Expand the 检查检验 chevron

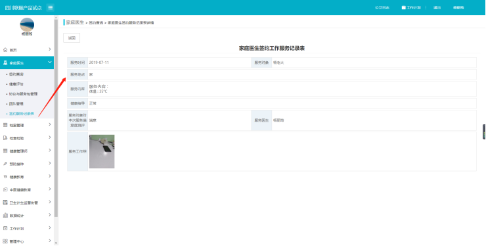tap(50, 137)
